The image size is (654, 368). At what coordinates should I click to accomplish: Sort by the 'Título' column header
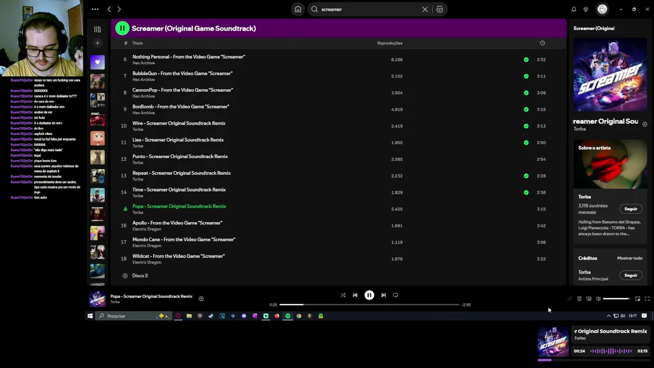[x=137, y=43]
